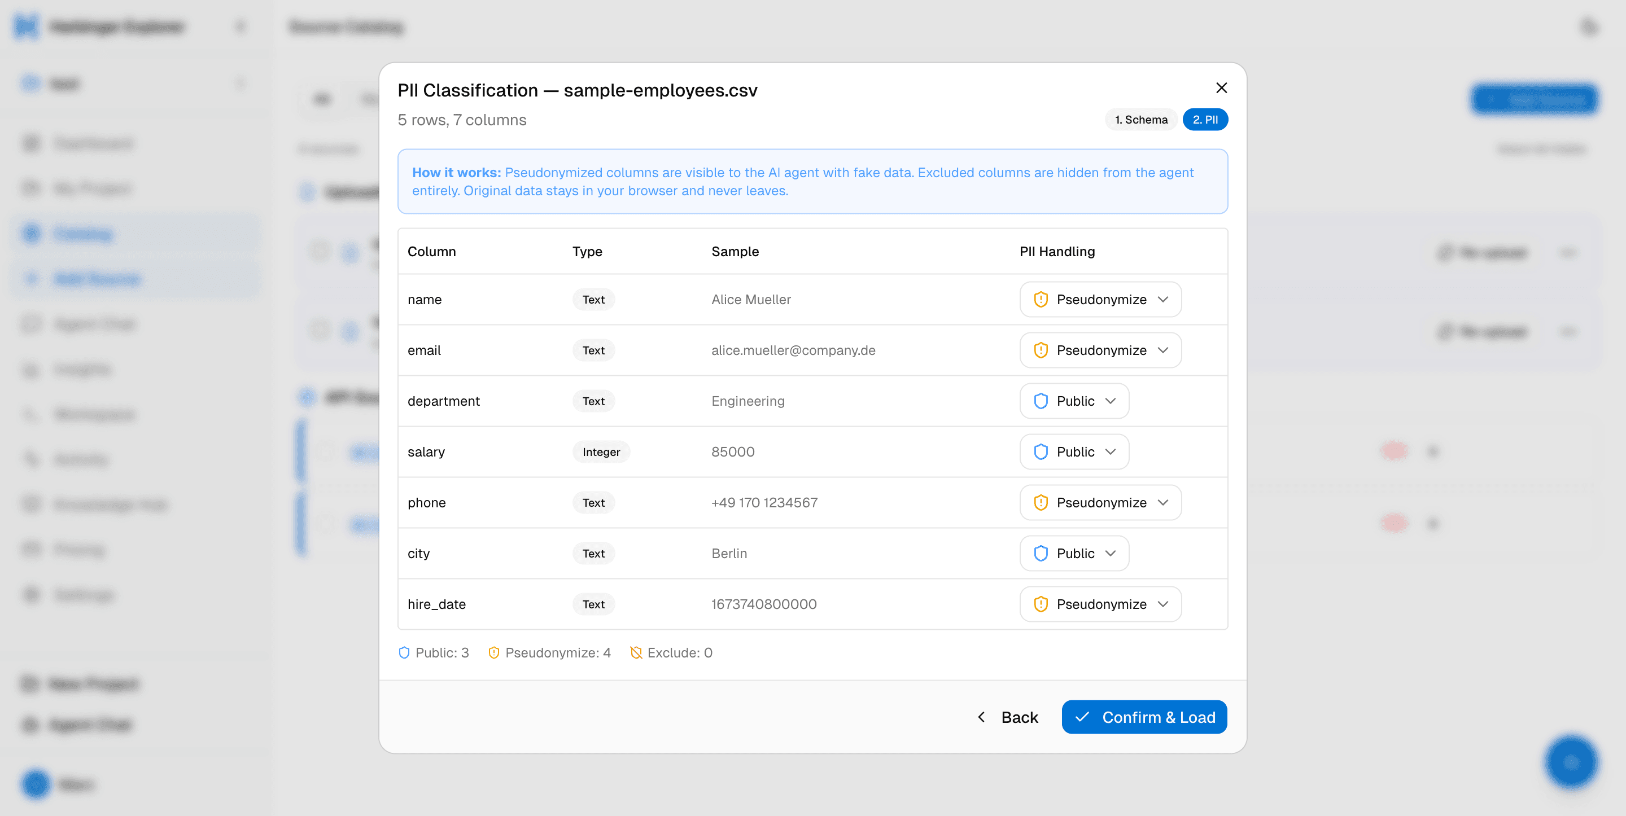
Task: Click Confirm & Load
Action: (1144, 717)
